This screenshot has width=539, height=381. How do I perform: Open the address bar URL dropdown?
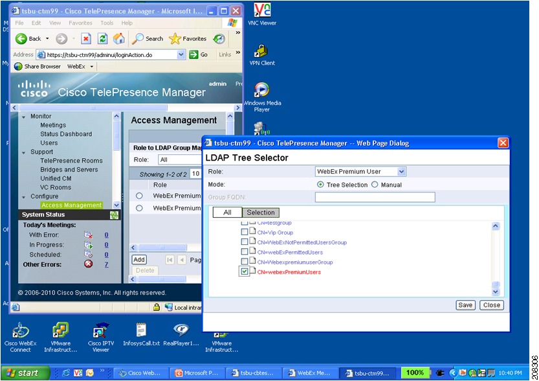click(x=181, y=54)
